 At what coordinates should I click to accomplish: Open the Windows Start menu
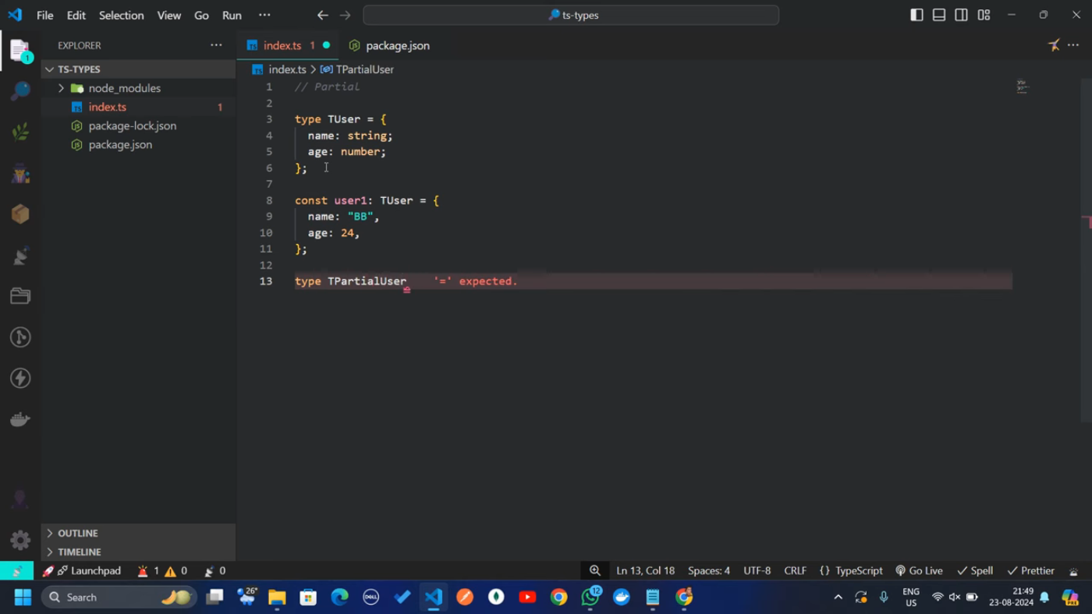pos(23,598)
